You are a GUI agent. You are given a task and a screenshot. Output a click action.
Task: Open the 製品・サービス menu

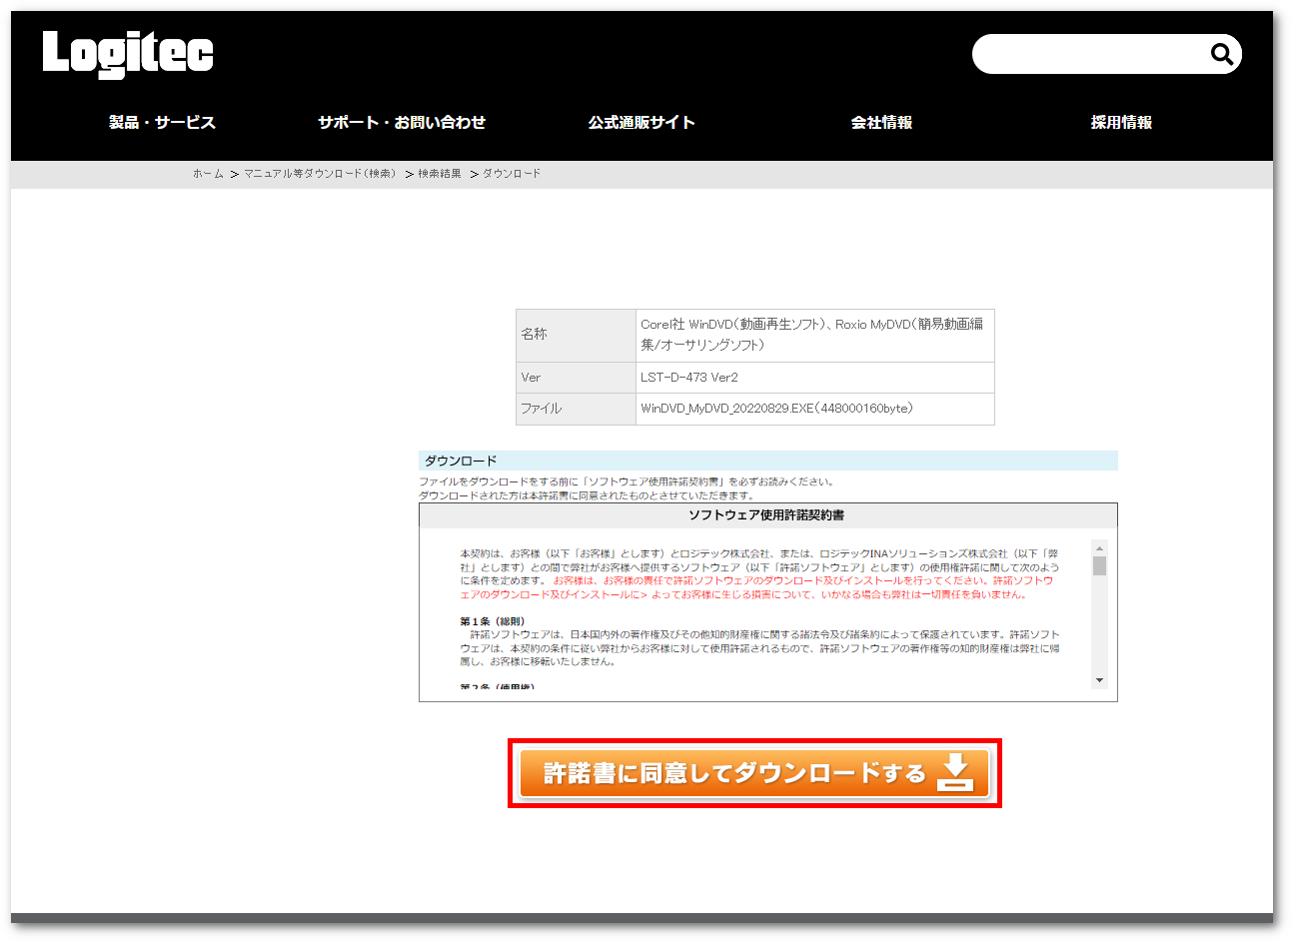(x=162, y=122)
